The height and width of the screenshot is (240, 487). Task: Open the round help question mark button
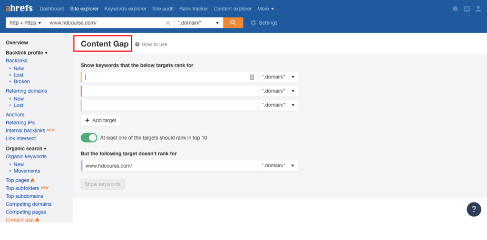pyautogui.click(x=474, y=209)
